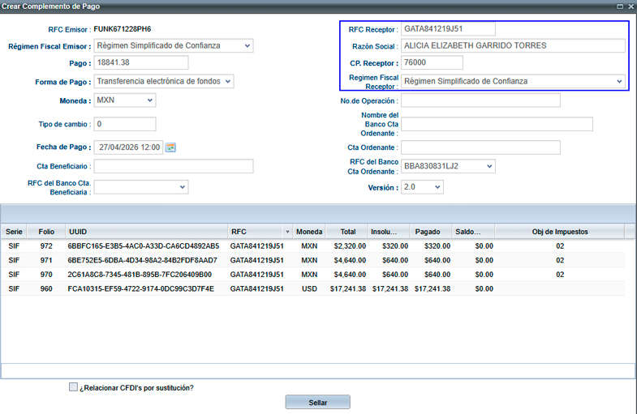Click the Cta Beneficiario input field
This screenshot has width=637, height=414.
(x=174, y=166)
